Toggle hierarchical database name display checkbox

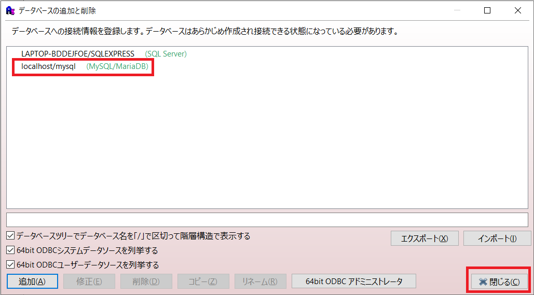10,236
